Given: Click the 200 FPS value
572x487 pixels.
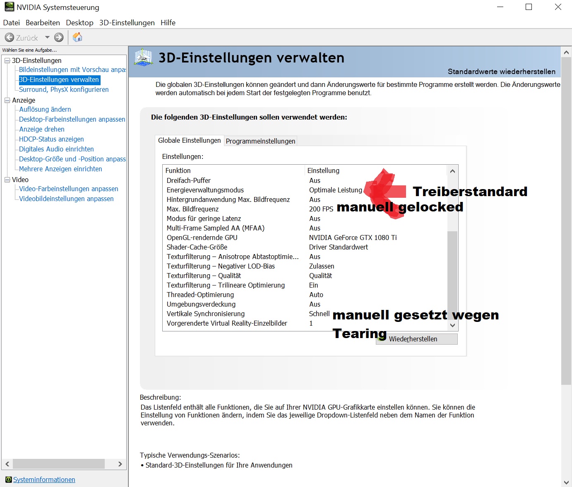Looking at the screenshot, I should tap(321, 209).
